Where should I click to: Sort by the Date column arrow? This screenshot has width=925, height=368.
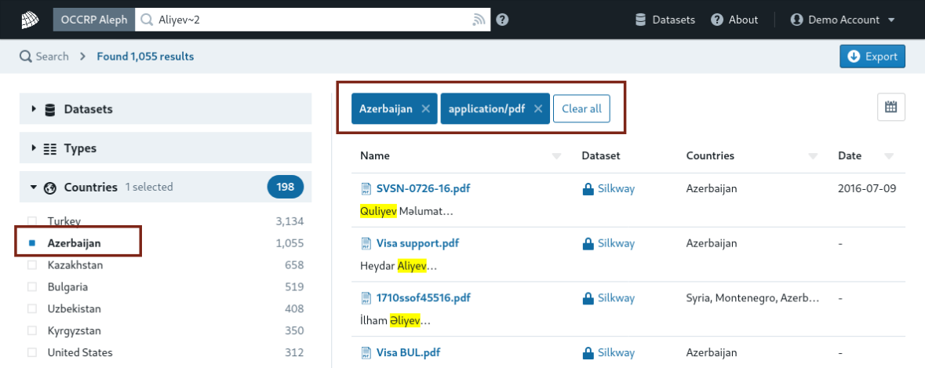[x=889, y=156]
